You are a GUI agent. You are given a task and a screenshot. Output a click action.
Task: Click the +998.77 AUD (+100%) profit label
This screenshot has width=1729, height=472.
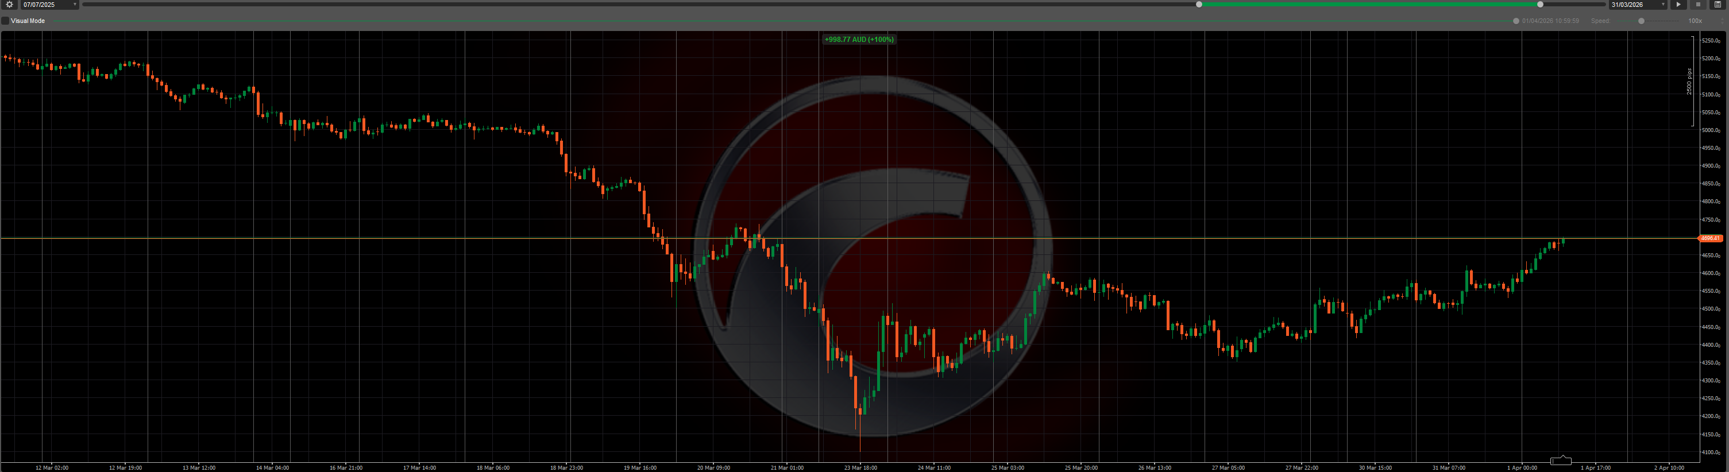click(x=859, y=40)
